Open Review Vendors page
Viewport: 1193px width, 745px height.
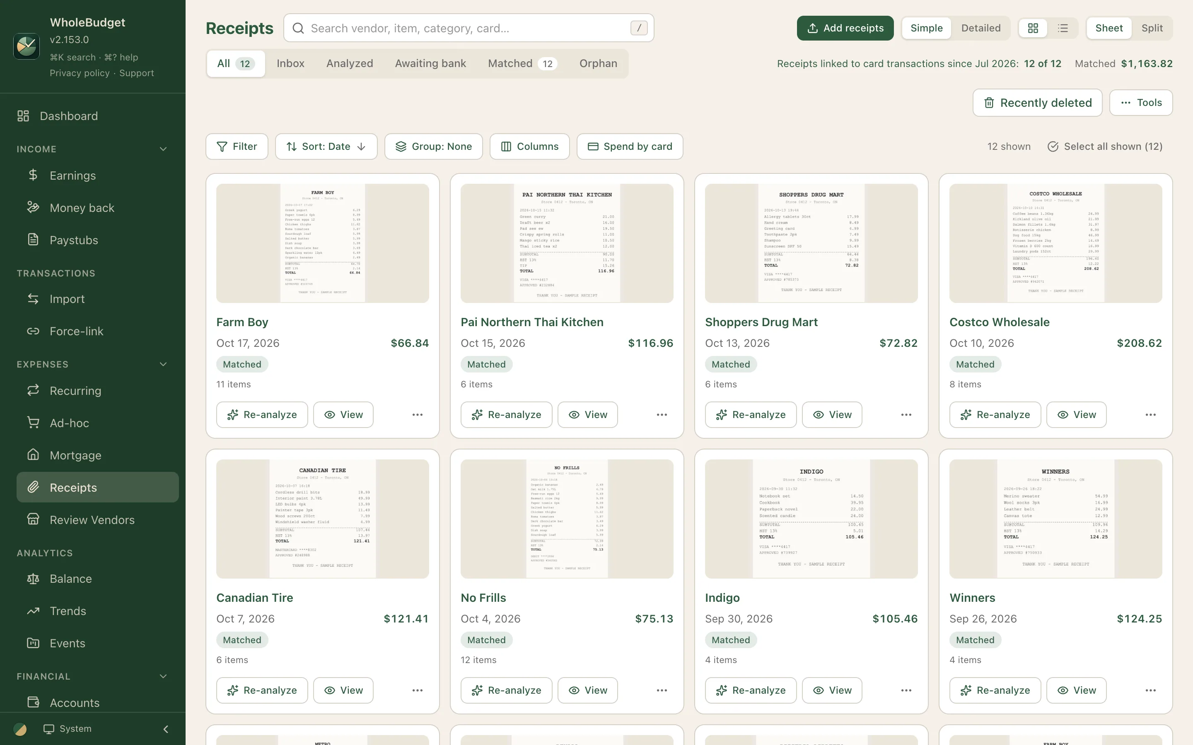98,520
